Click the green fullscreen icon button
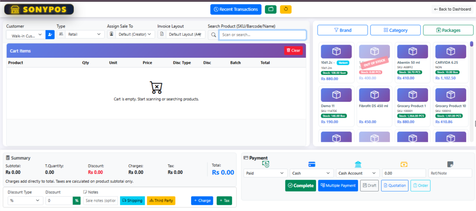Screen dimensions: 476x211 (270, 9)
